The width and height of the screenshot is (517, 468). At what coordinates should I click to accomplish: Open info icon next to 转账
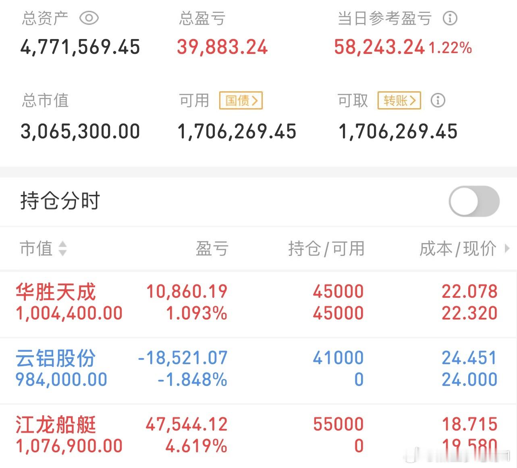[438, 100]
